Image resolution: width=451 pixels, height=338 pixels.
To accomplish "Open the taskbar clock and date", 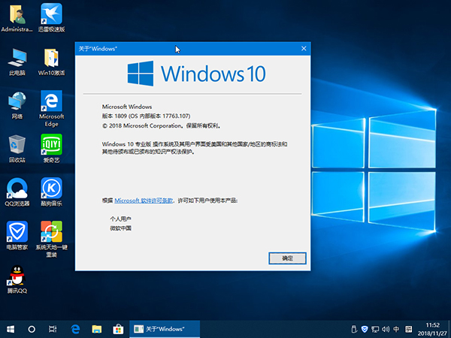I will tap(431, 329).
